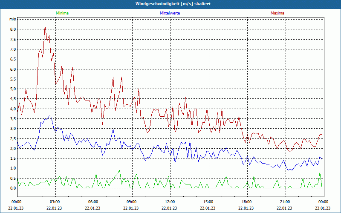Click the '06:00' time axis label
This screenshot has width=341, height=213.
tap(92, 202)
